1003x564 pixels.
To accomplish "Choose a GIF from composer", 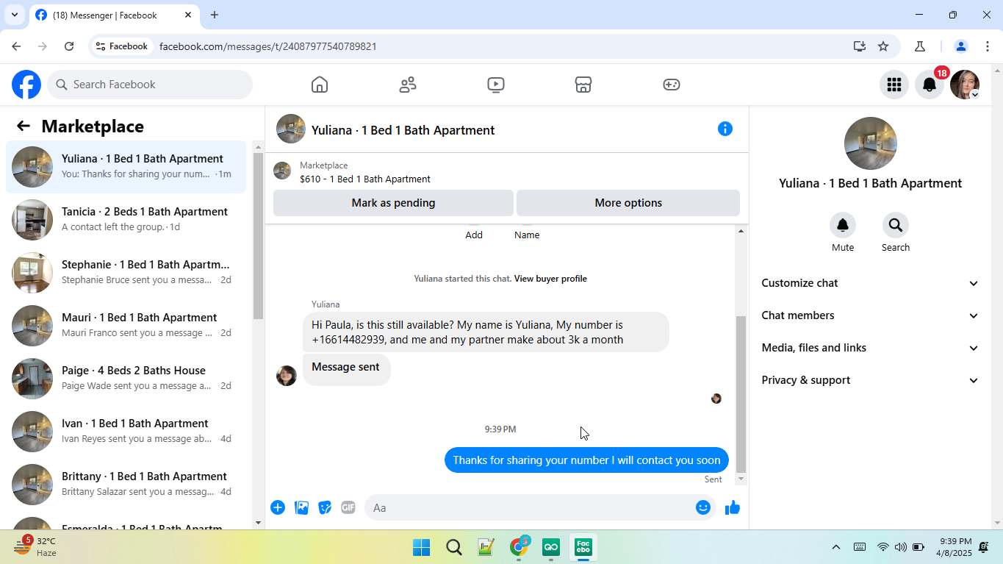I will (x=348, y=507).
